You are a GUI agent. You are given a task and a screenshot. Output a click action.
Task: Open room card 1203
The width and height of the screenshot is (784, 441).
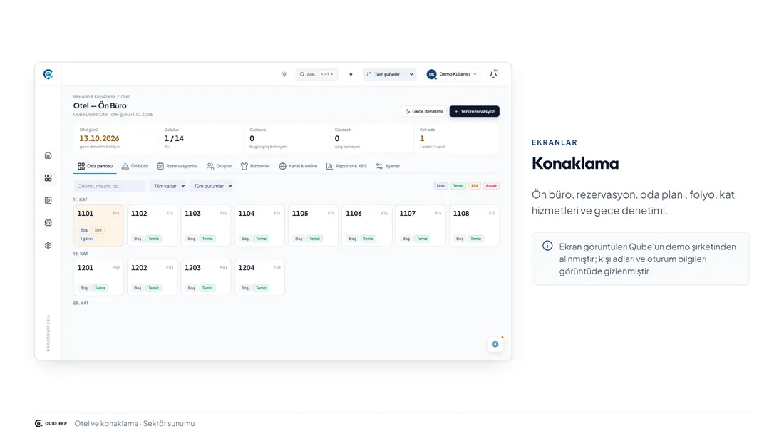click(x=206, y=278)
